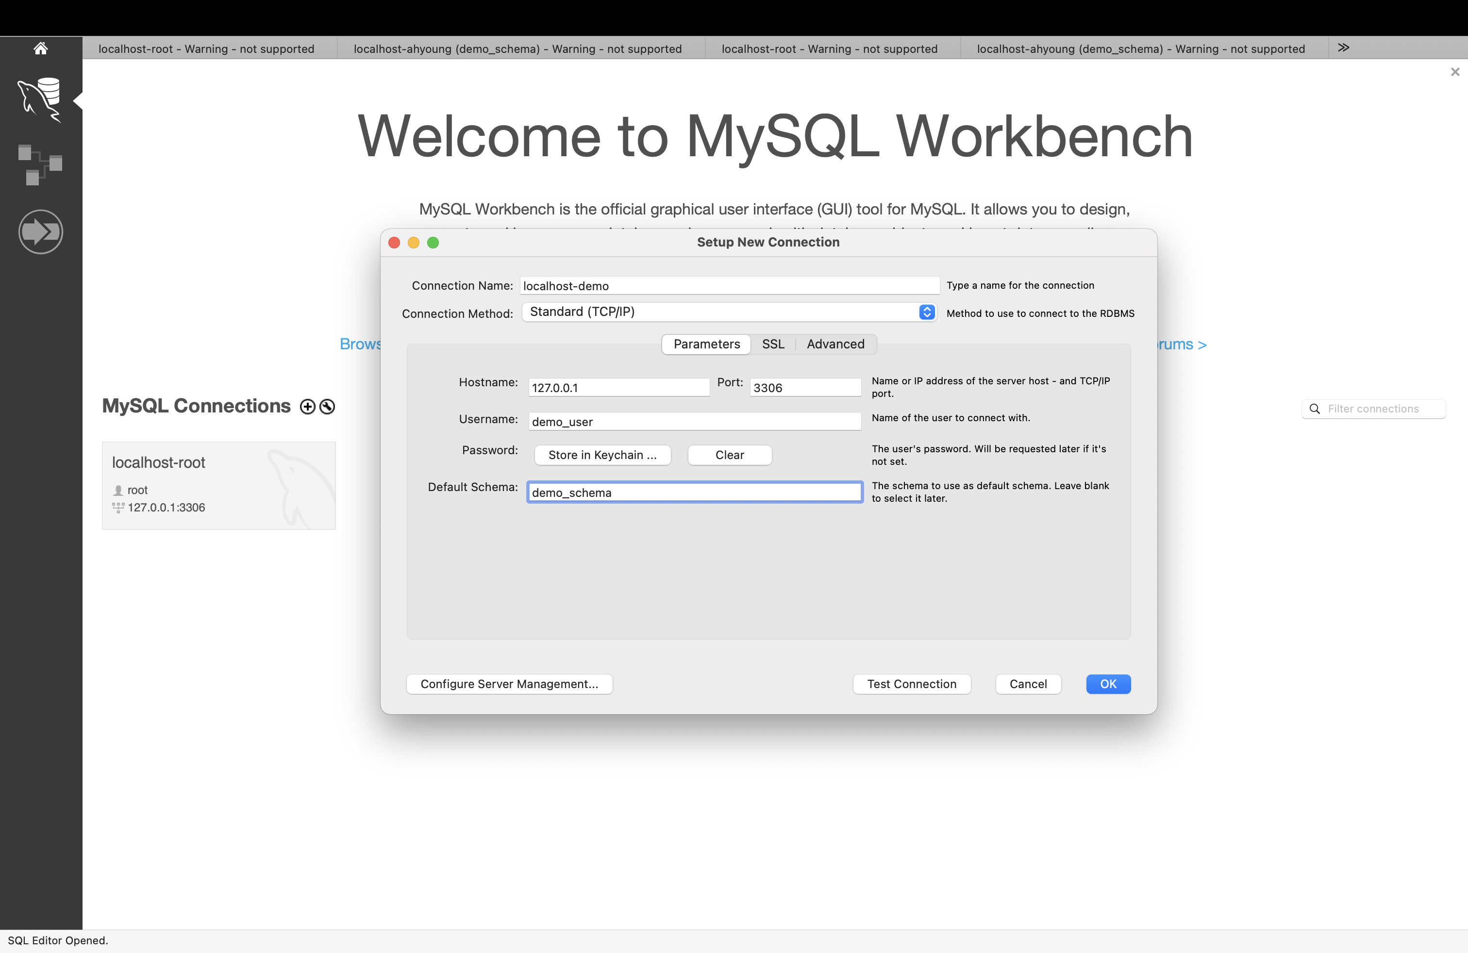Switch to the Advanced tab
Image resolution: width=1468 pixels, height=953 pixels.
[835, 344]
